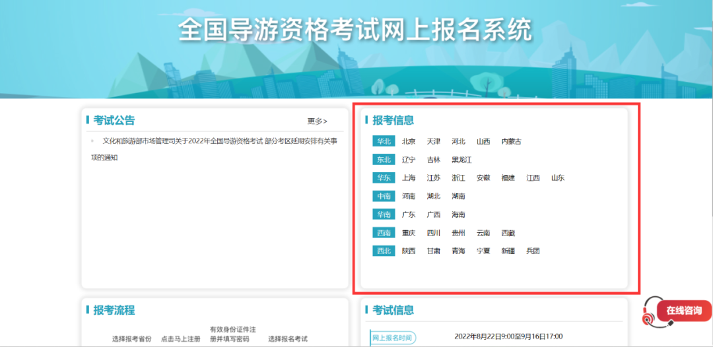Choose 广西 province link

click(x=434, y=214)
